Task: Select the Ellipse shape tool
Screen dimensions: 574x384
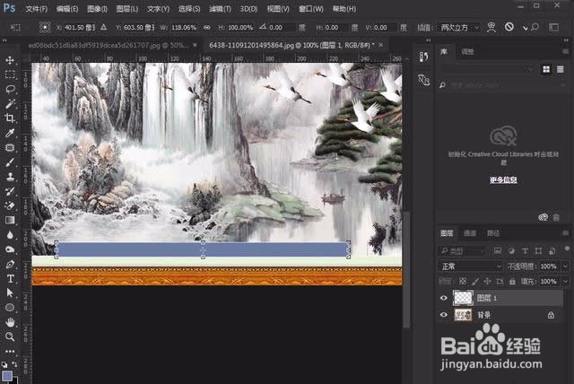Action: tap(10, 308)
